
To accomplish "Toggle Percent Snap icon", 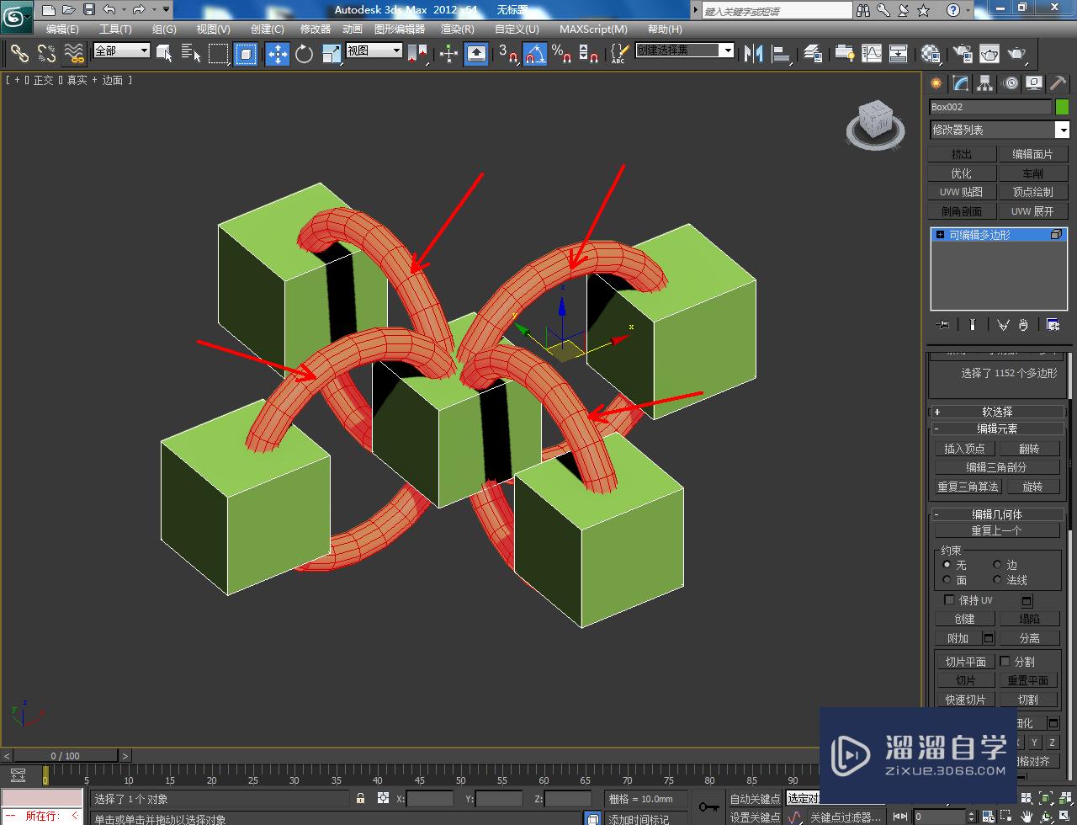I will 561,54.
